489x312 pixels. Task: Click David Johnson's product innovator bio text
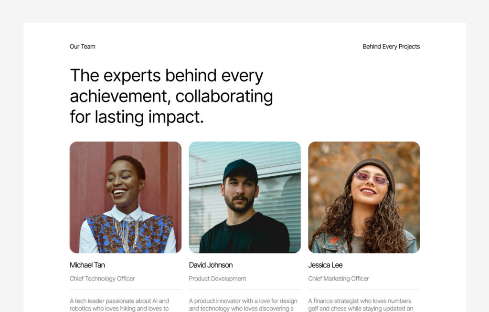tap(243, 304)
